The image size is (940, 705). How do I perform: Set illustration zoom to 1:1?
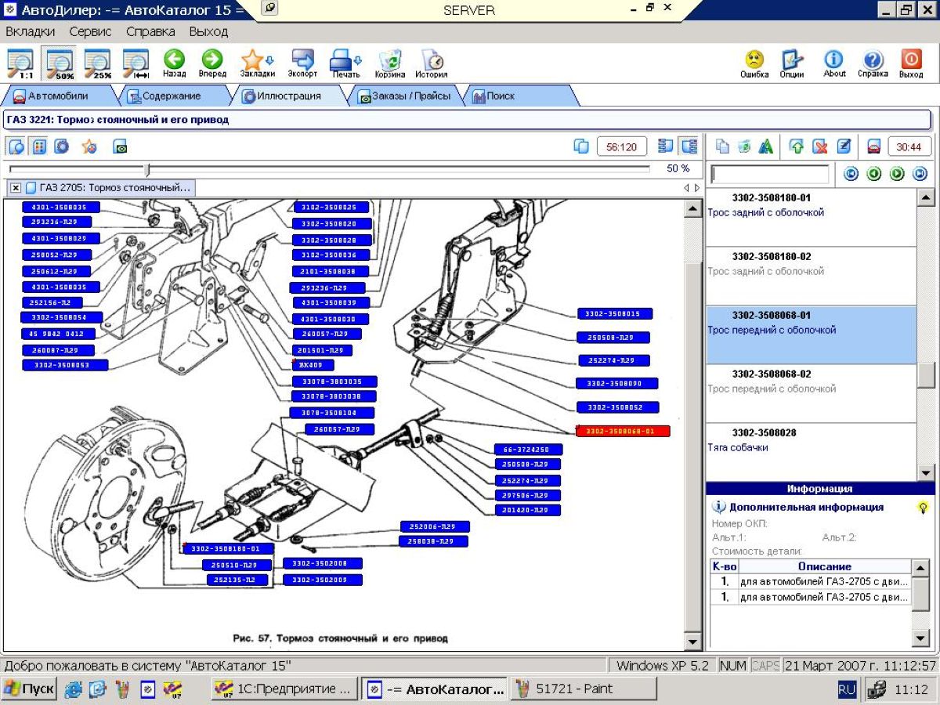[x=20, y=63]
